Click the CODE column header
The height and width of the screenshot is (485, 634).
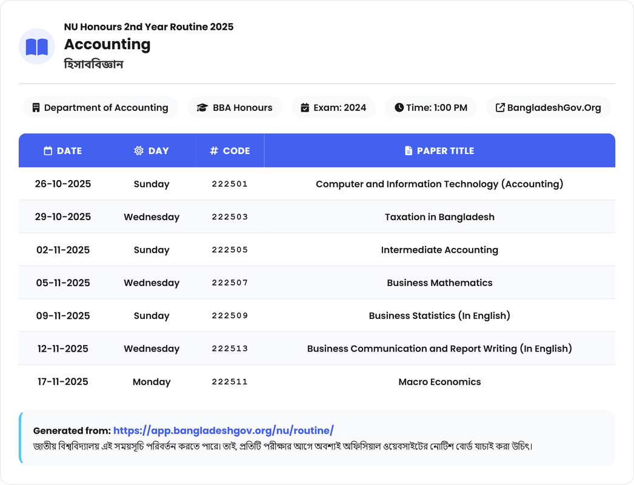click(x=230, y=151)
